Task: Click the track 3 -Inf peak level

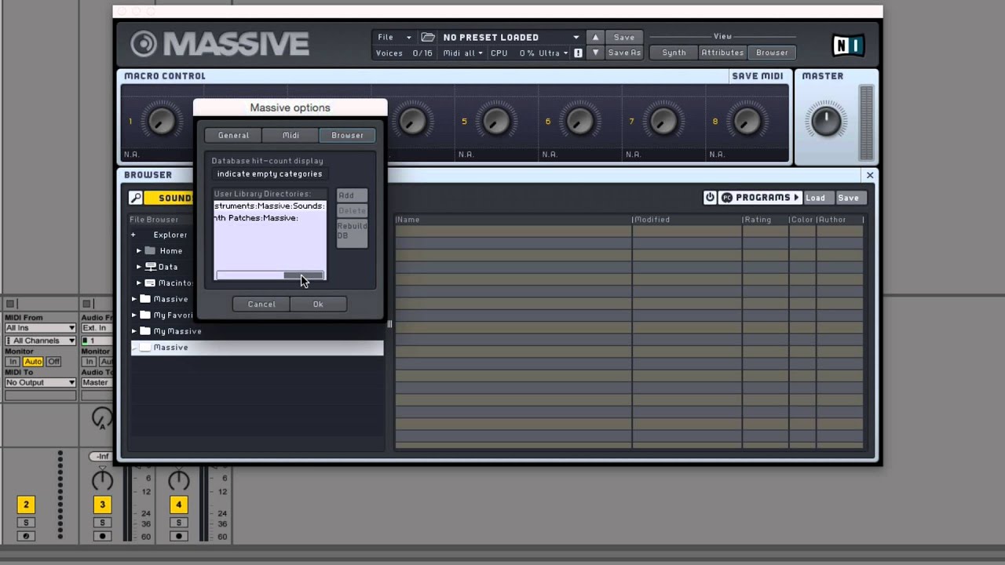Action: pos(102,456)
